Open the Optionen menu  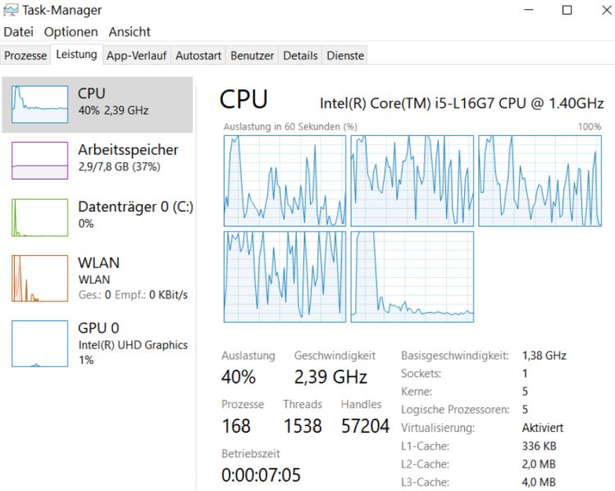[71, 32]
